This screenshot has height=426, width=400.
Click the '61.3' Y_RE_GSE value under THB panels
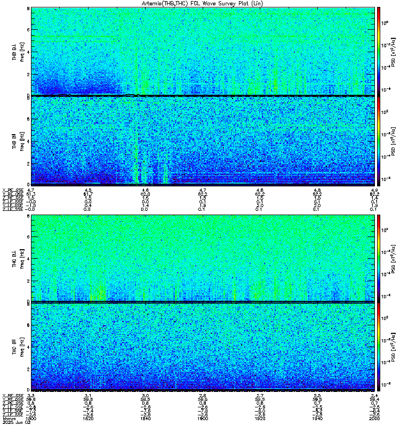point(31,194)
